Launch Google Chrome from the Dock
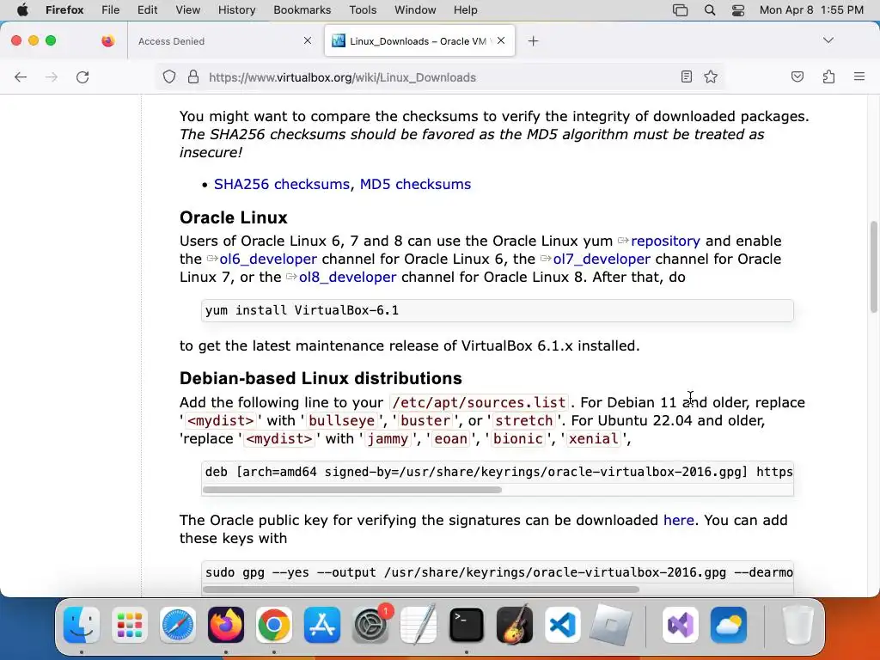The image size is (880, 660). (x=274, y=625)
